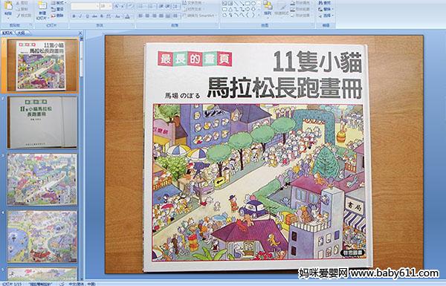Toggle bold formatting
Screen dimensions: 446x286
click(74, 16)
